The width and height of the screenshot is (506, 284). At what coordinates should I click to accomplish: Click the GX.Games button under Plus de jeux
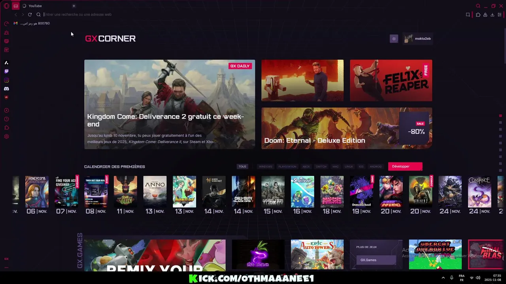(376, 260)
